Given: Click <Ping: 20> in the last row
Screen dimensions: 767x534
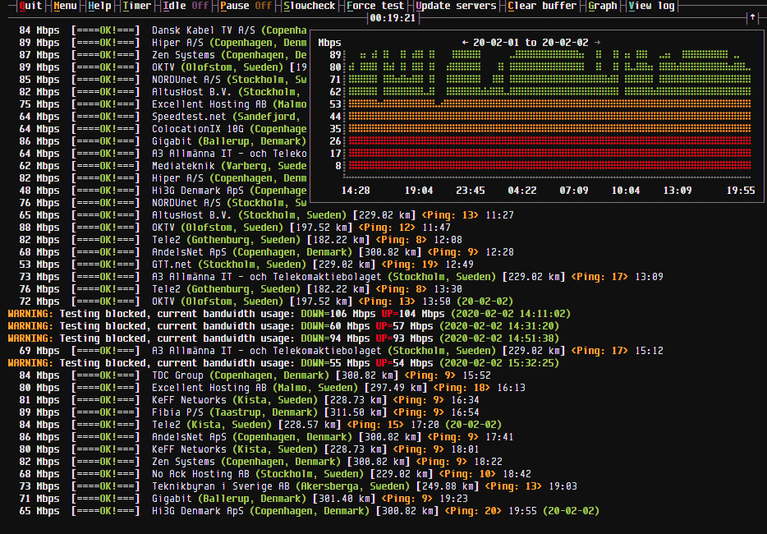Looking at the screenshot, I should point(473,511).
